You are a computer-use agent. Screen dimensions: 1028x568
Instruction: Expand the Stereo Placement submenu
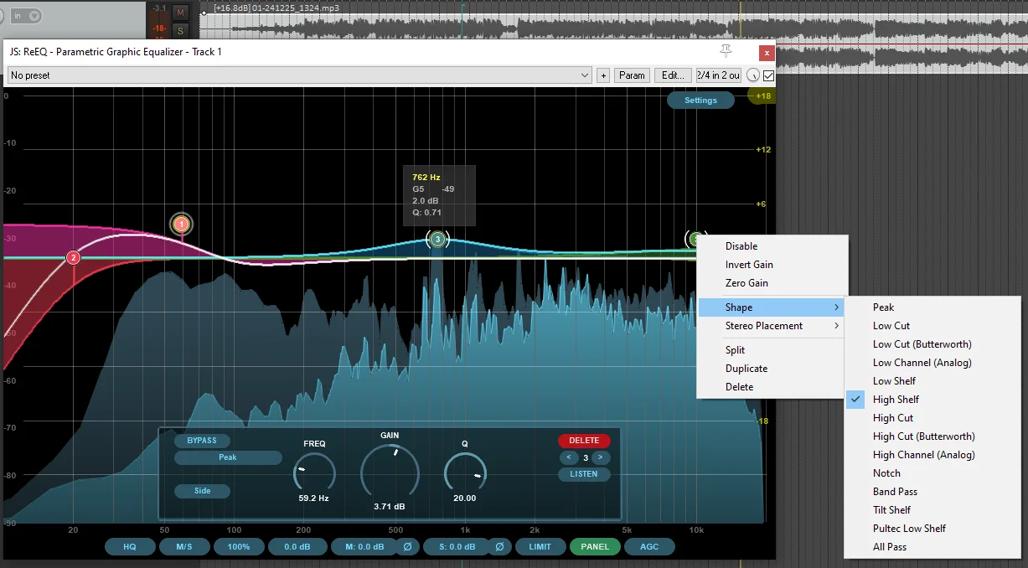pos(771,326)
